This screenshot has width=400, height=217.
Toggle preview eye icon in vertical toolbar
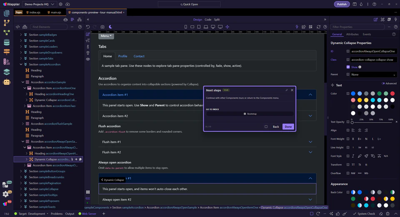88,59
